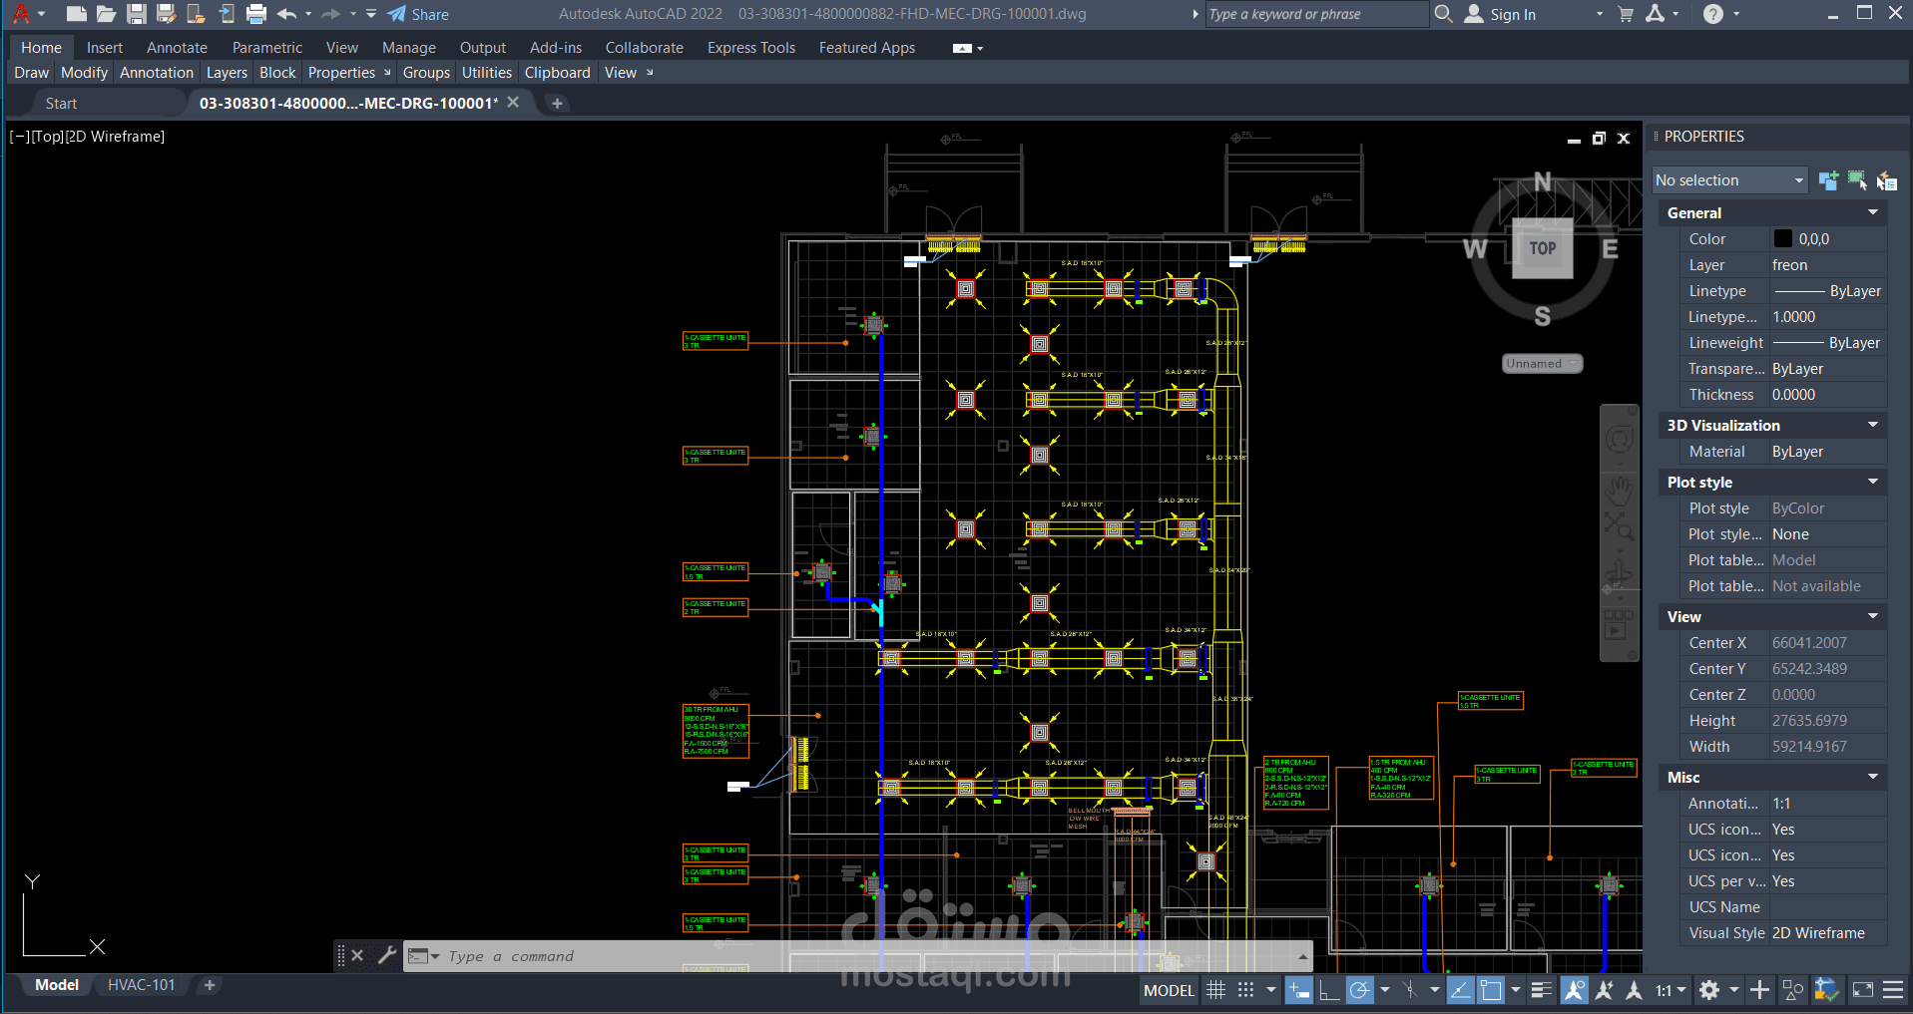
Task: Click the Annotation Monitor plus icon
Action: point(1760,990)
